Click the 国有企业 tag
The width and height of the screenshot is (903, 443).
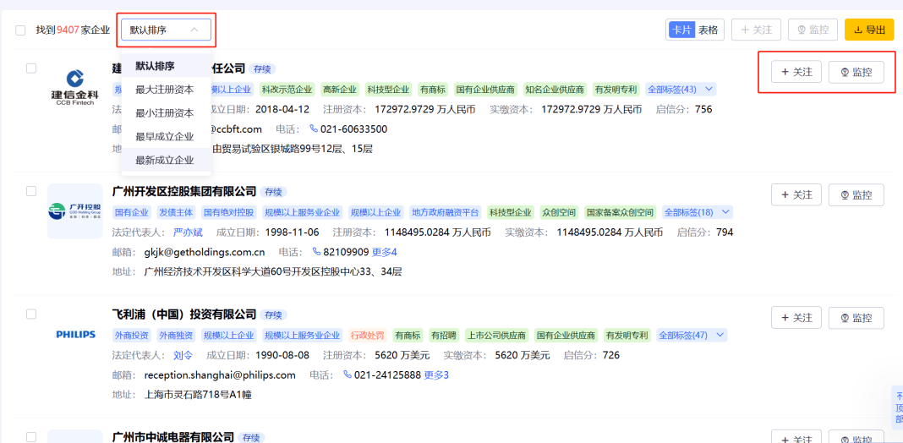[131, 212]
